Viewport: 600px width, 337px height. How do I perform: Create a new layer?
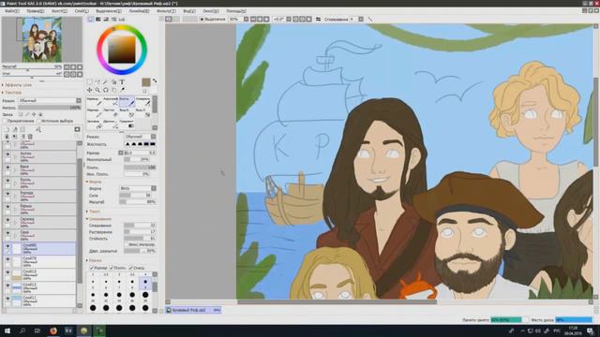tap(7, 130)
